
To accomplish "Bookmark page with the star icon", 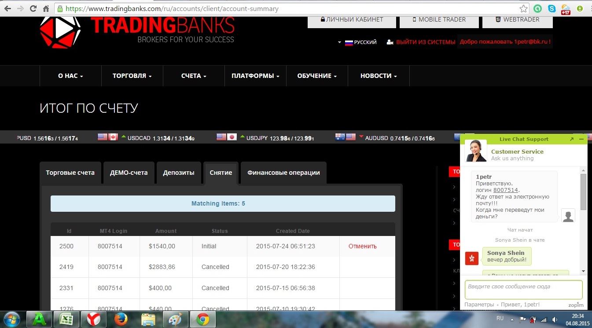I will click(523, 8).
